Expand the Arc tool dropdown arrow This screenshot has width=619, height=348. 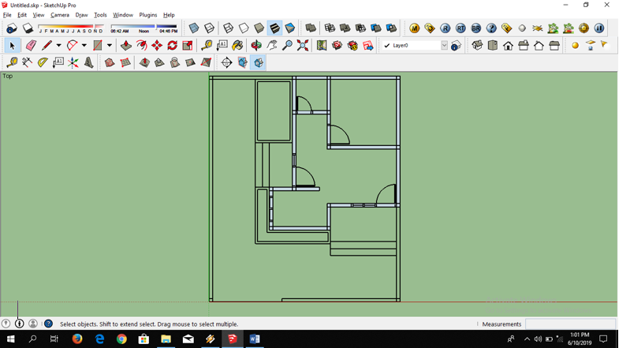(84, 46)
